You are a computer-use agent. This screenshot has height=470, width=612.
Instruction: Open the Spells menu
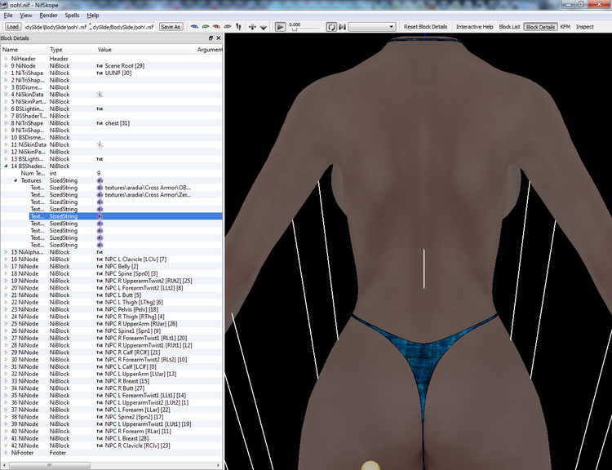click(x=72, y=16)
